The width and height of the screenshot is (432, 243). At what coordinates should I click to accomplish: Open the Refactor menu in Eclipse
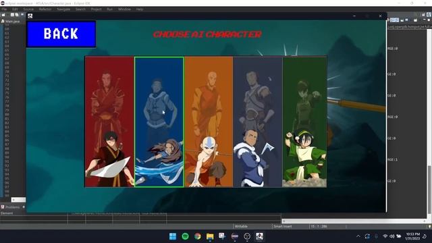tap(45, 9)
